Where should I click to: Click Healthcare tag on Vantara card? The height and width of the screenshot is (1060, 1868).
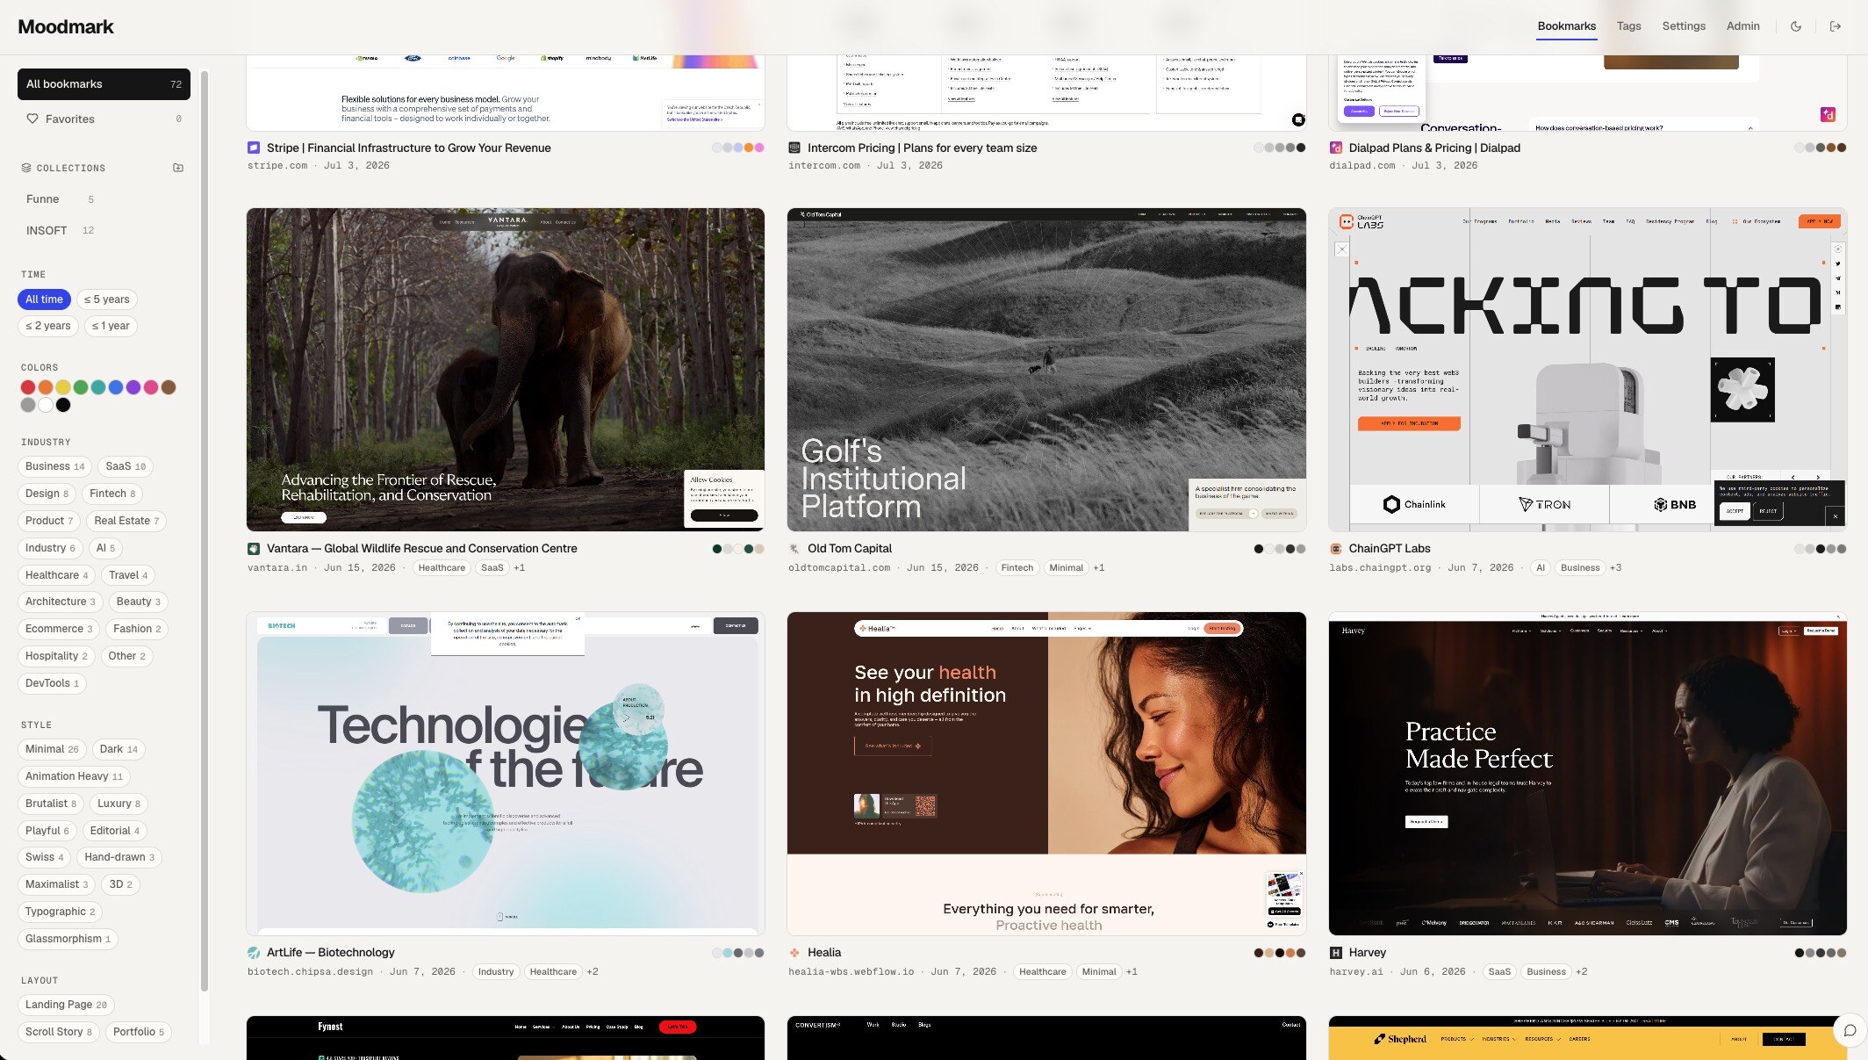click(x=442, y=568)
